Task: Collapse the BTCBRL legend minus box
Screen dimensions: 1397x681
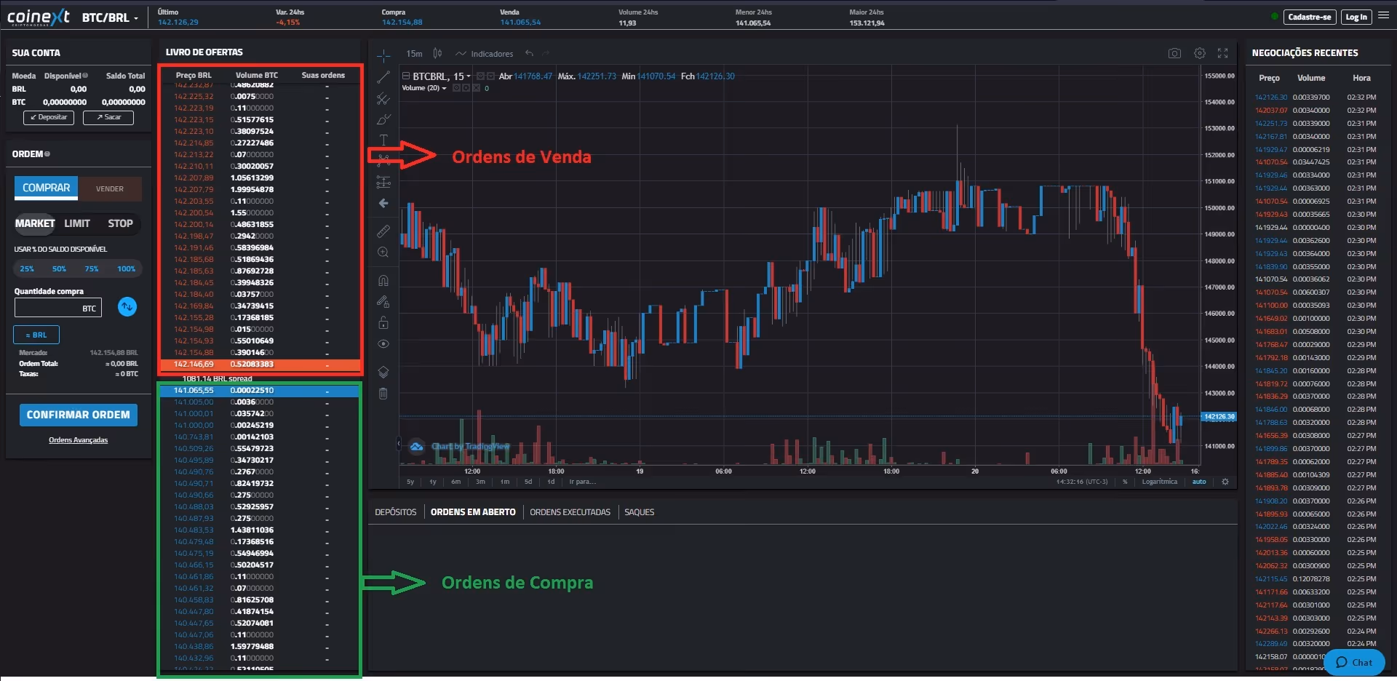Action: 406,76
